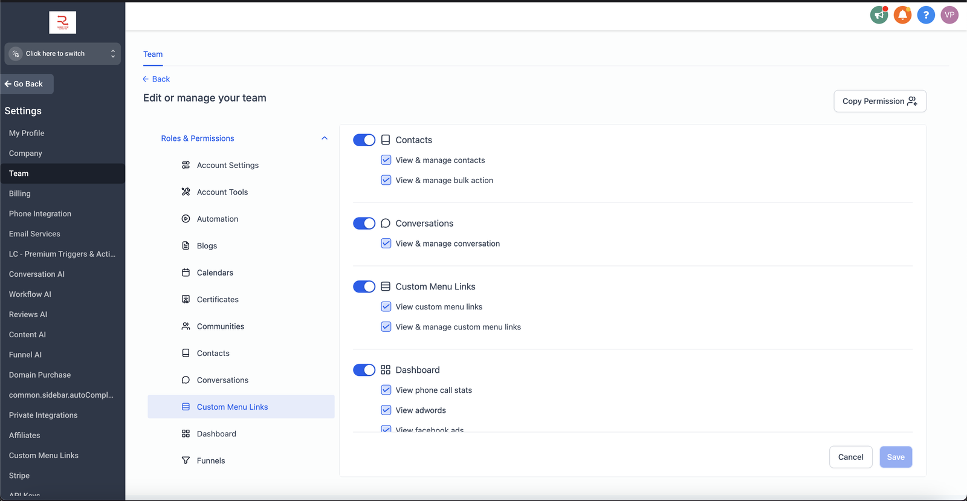Image resolution: width=967 pixels, height=501 pixels.
Task: Click the Account Tools icon
Action: (x=186, y=192)
